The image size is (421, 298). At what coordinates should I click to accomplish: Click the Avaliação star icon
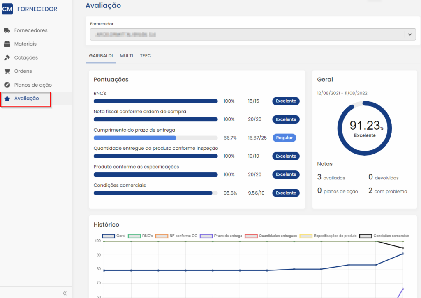coord(7,99)
